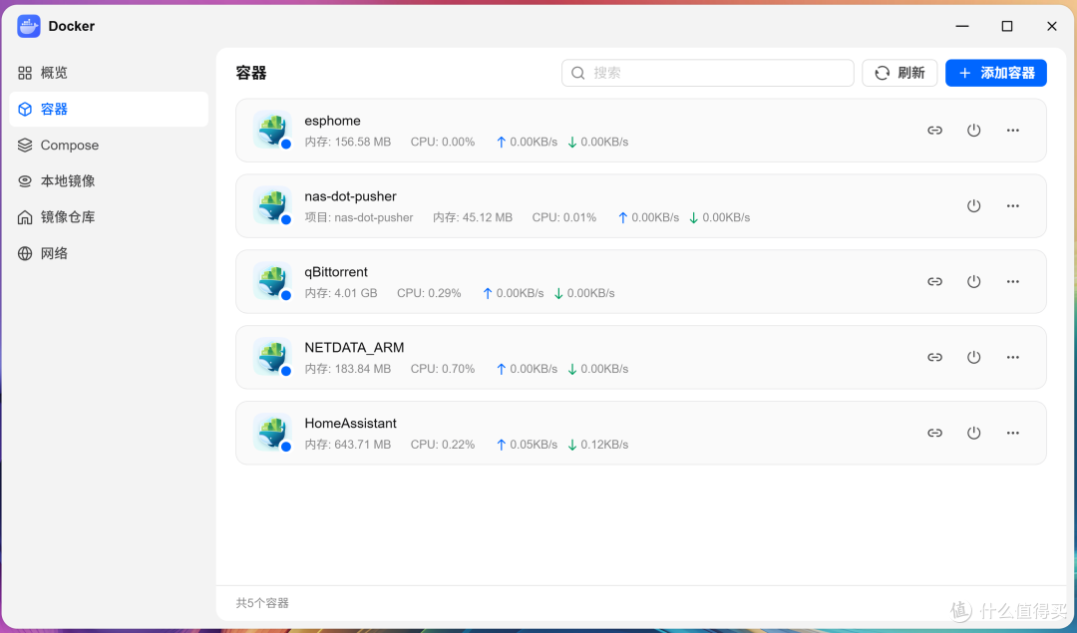Click the Docker app logo

click(29, 26)
